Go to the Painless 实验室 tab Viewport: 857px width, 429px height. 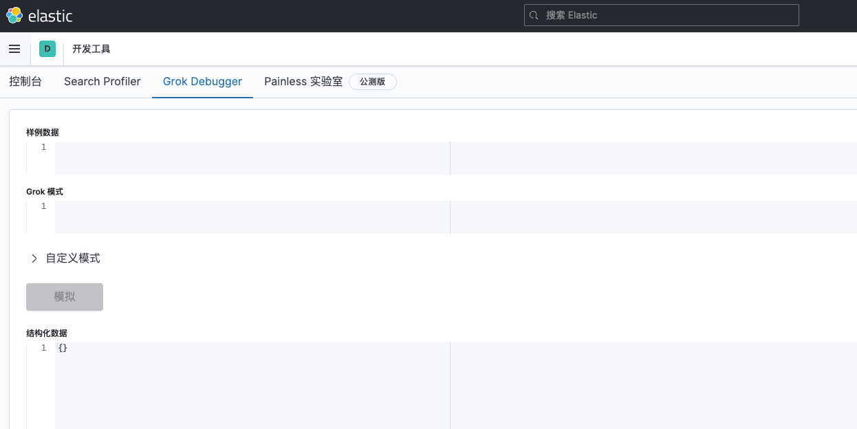[x=303, y=81]
